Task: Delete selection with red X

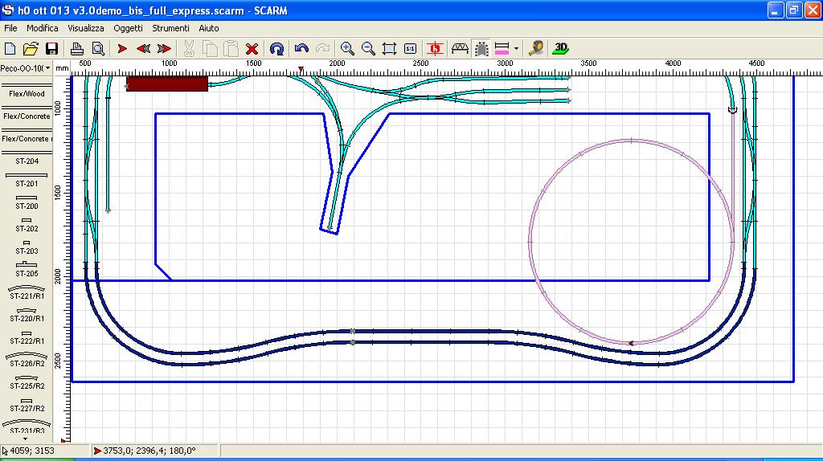Action: click(252, 49)
